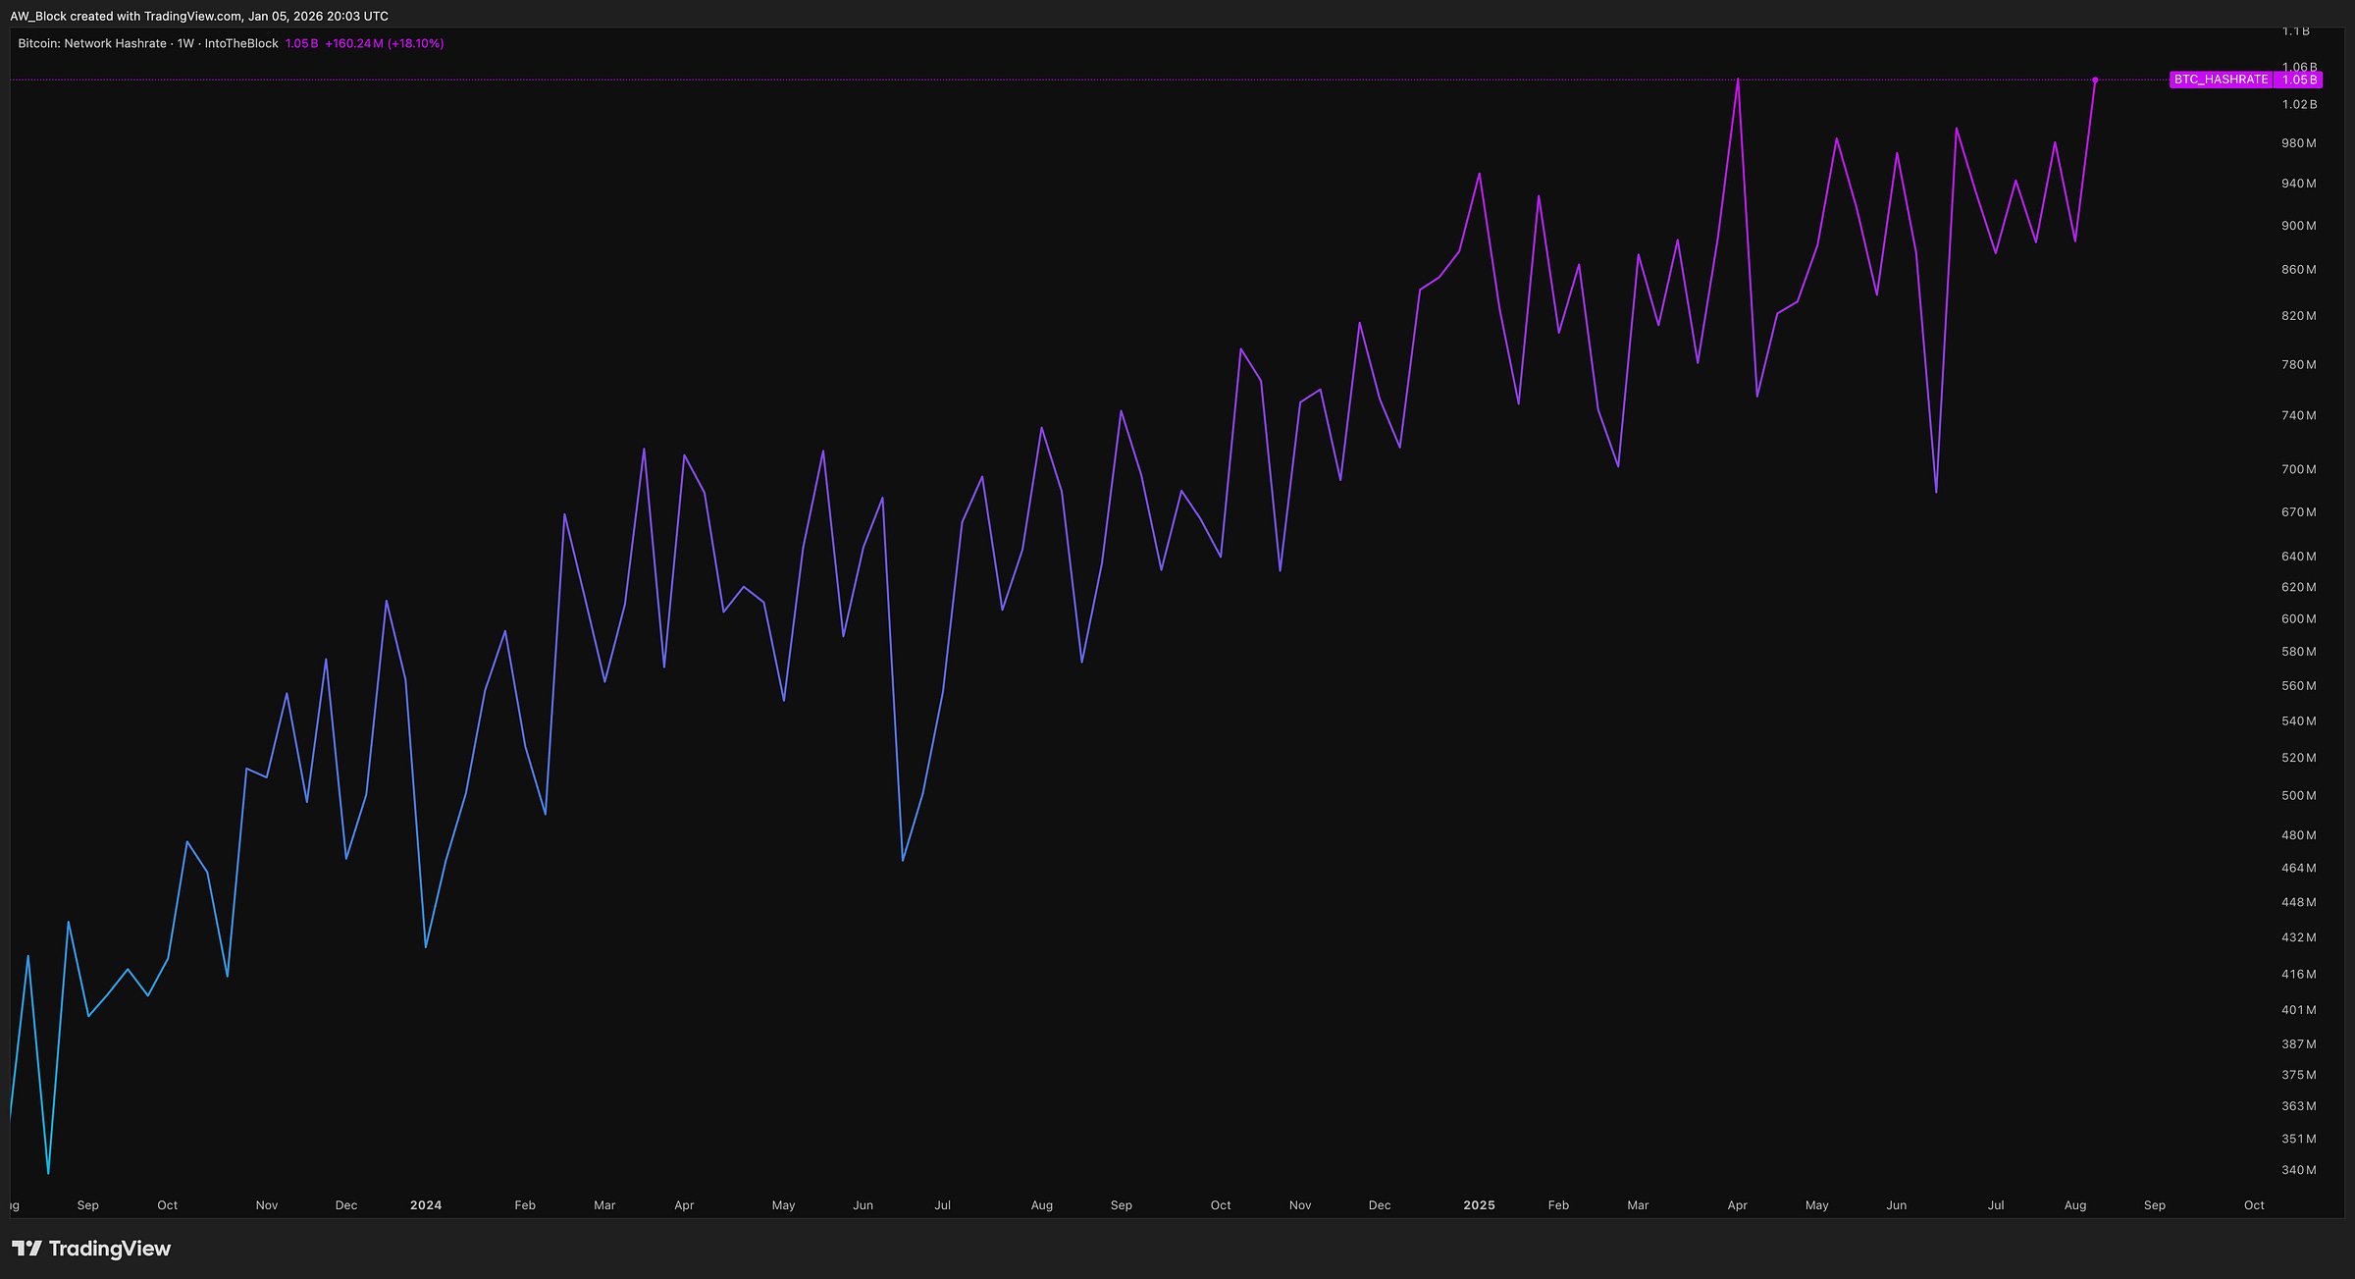Click the last data point dot
Viewport: 2355px width, 1279px height.
pos(2095,80)
